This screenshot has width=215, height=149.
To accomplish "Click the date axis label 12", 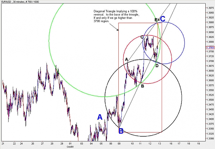I will (x=150, y=143).
